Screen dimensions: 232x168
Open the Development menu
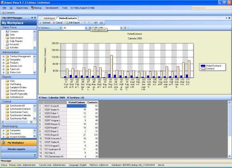(52, 8)
